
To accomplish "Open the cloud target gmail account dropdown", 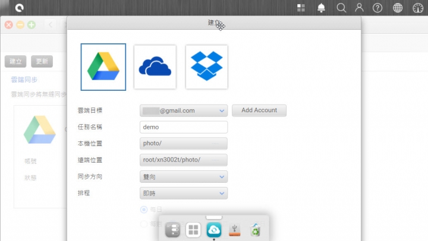I will pyautogui.click(x=184, y=110).
